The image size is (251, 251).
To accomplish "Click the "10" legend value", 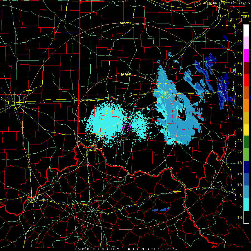I will point(240,185).
